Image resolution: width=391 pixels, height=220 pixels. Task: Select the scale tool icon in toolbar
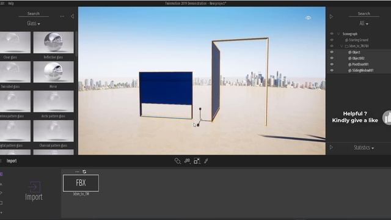pos(197,161)
